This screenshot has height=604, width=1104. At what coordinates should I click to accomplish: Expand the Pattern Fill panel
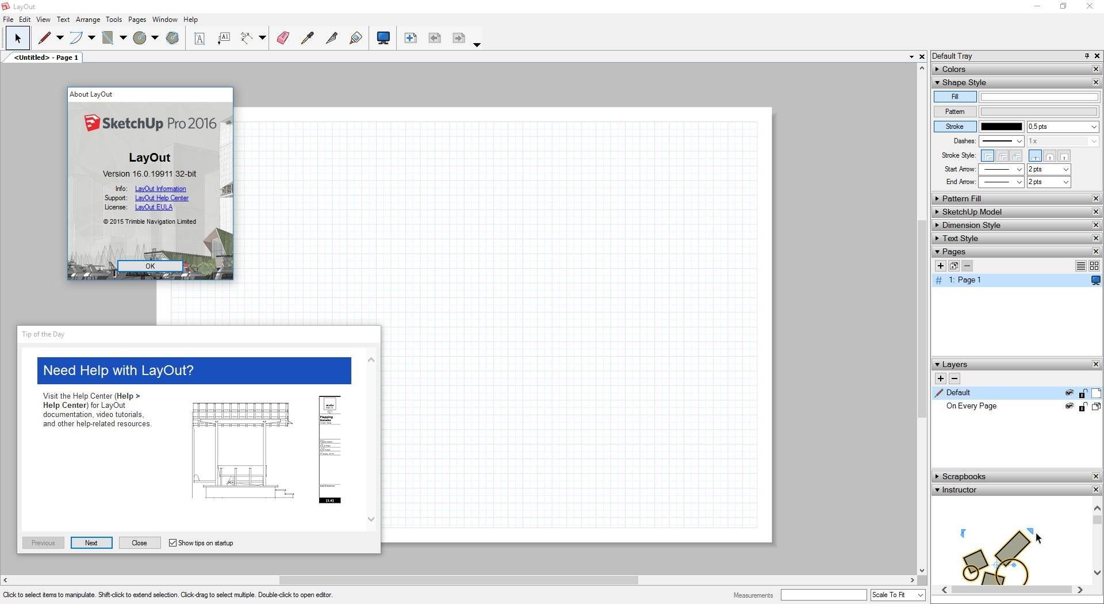point(937,199)
